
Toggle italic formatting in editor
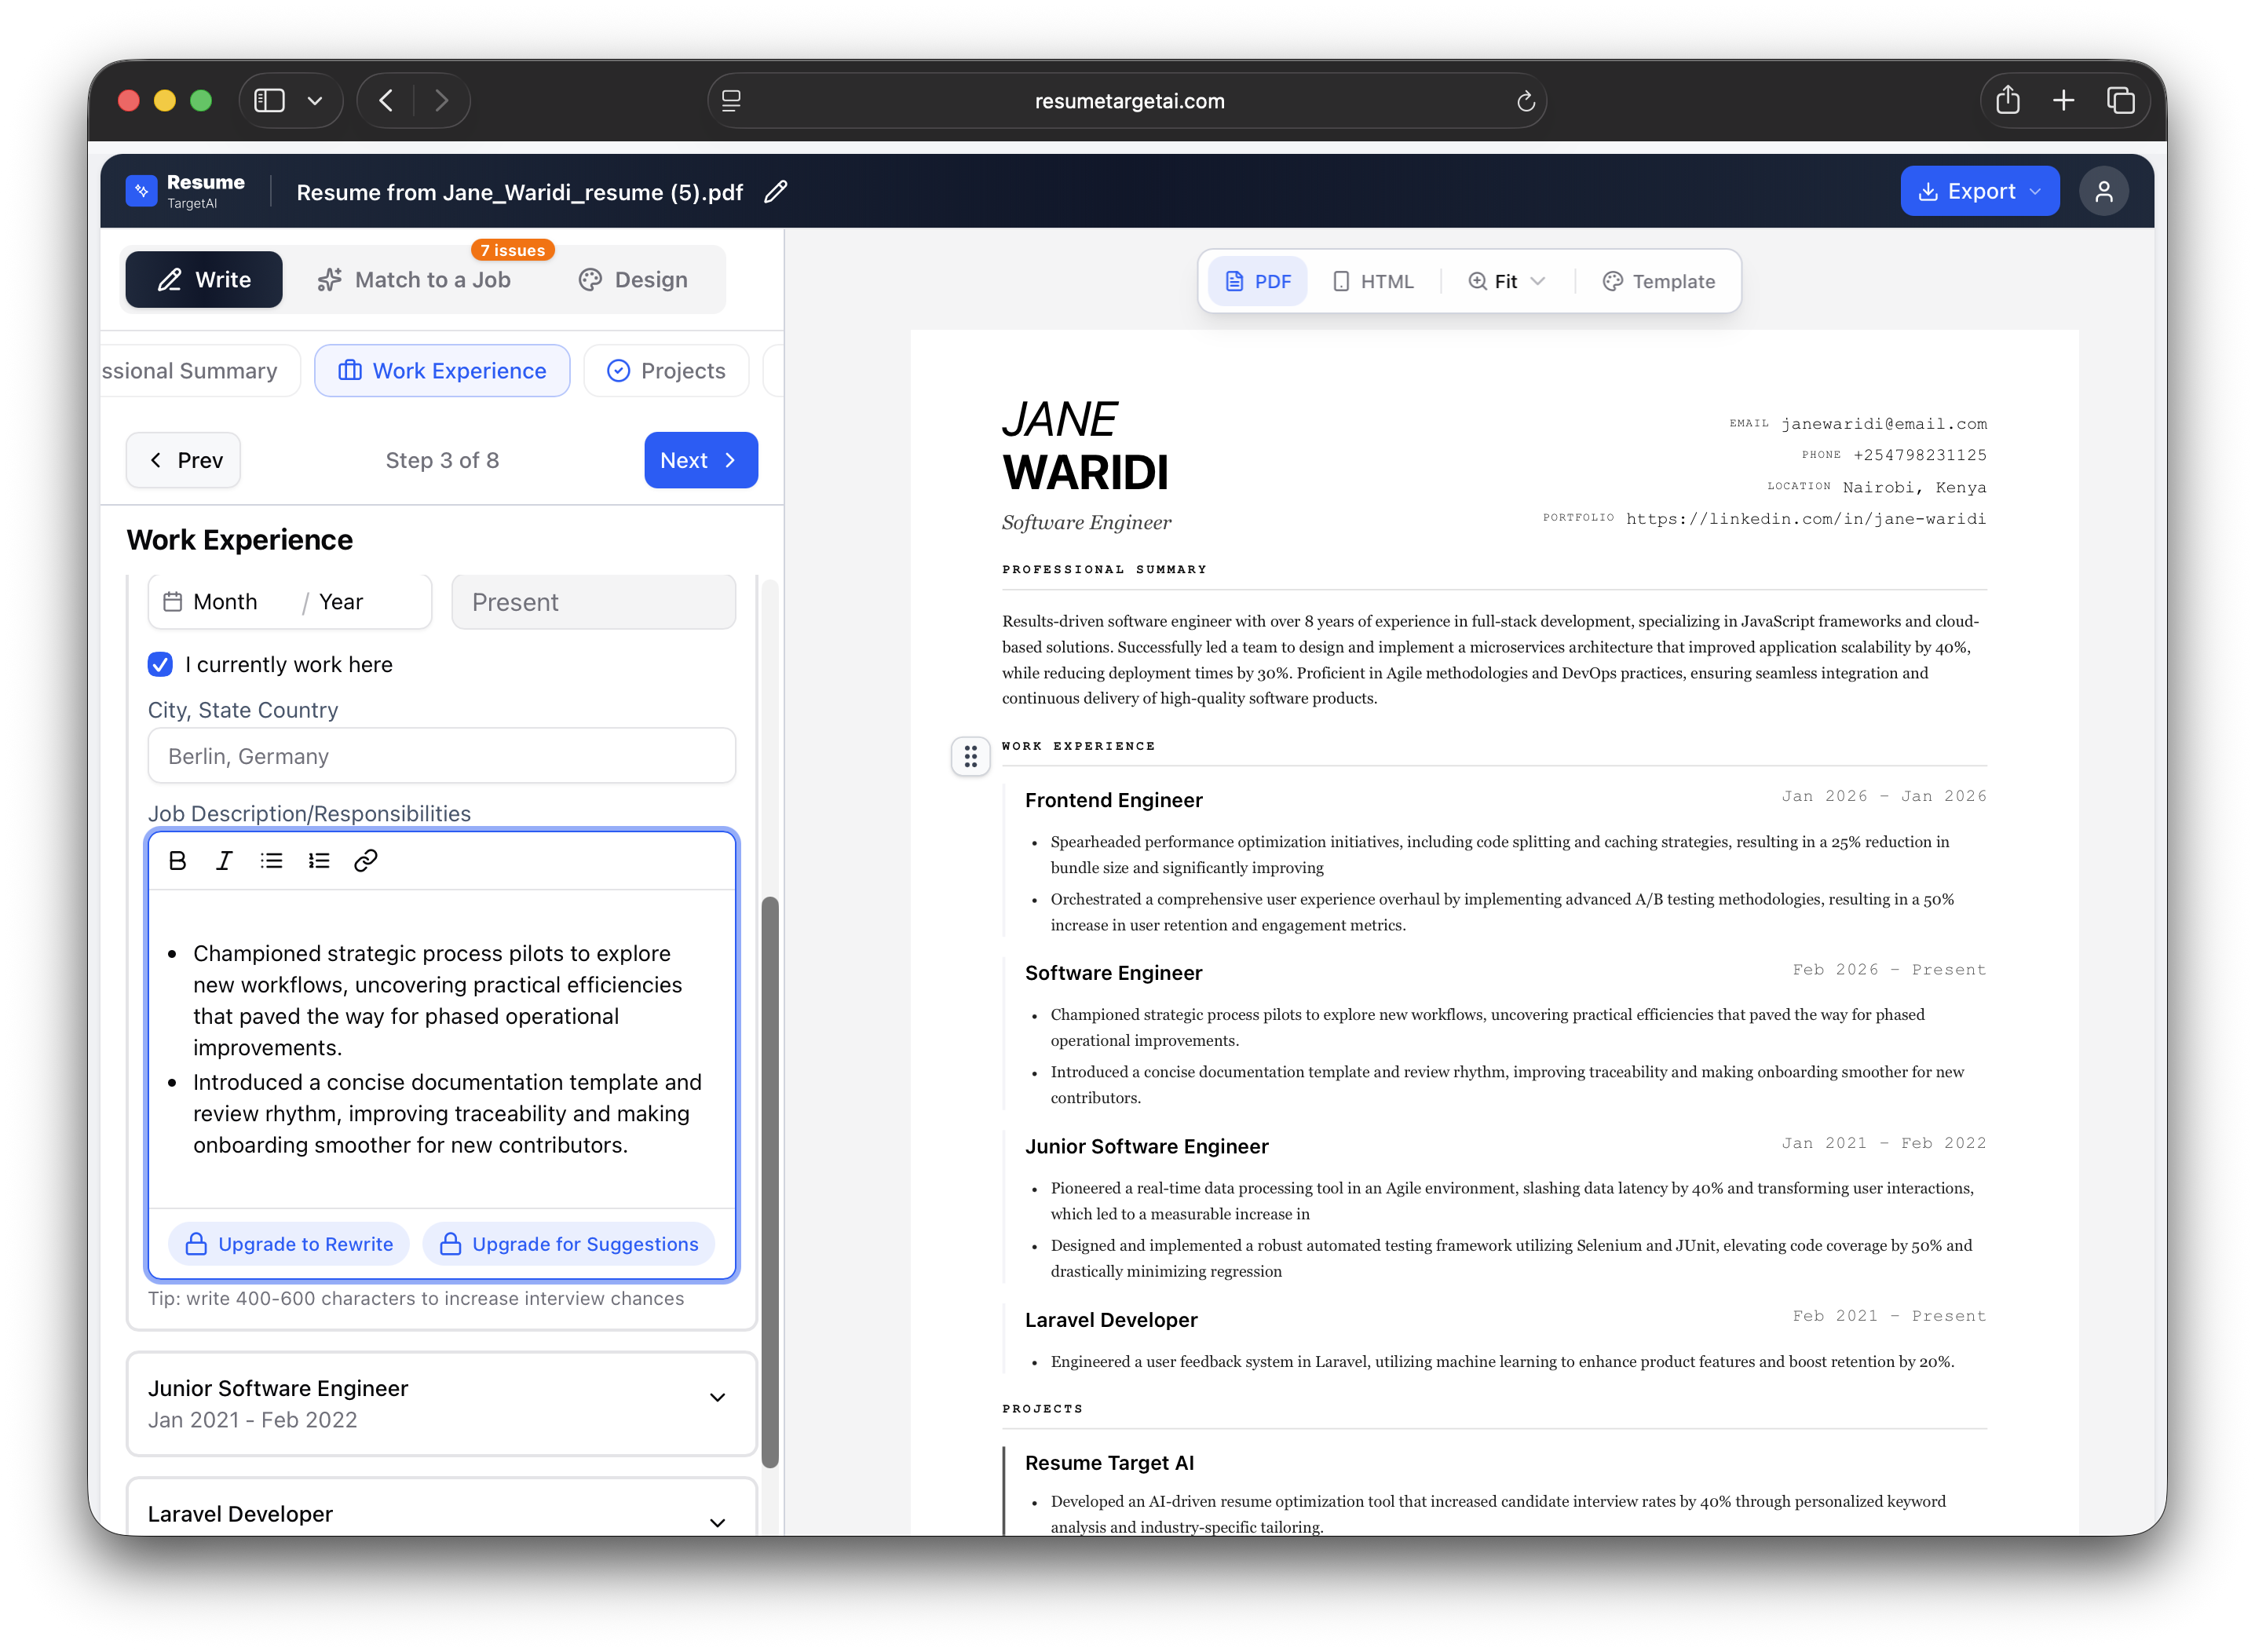(224, 861)
